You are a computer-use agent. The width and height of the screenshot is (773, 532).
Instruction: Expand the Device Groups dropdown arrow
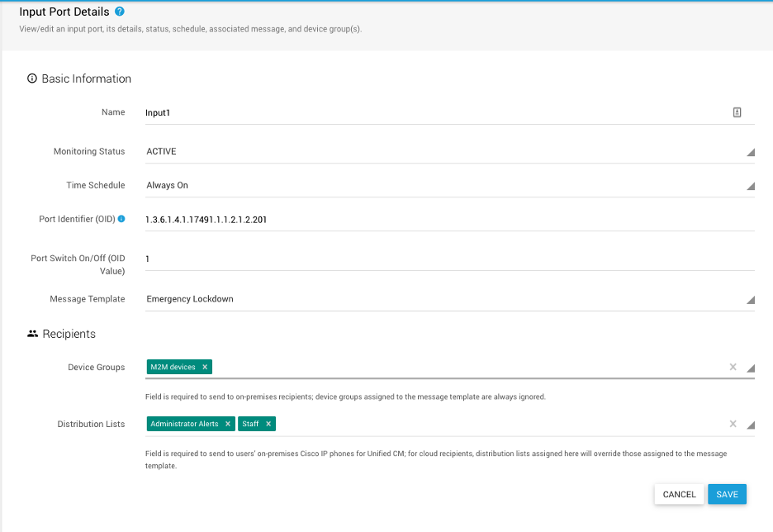click(750, 368)
